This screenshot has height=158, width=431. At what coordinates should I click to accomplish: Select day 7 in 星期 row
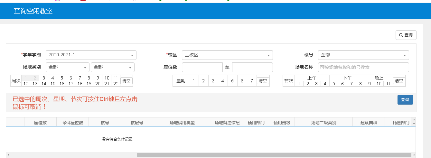[252, 81]
